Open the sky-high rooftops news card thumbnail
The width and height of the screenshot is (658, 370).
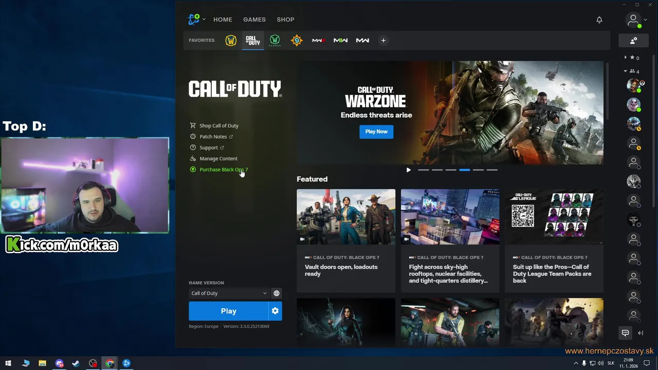(x=450, y=217)
